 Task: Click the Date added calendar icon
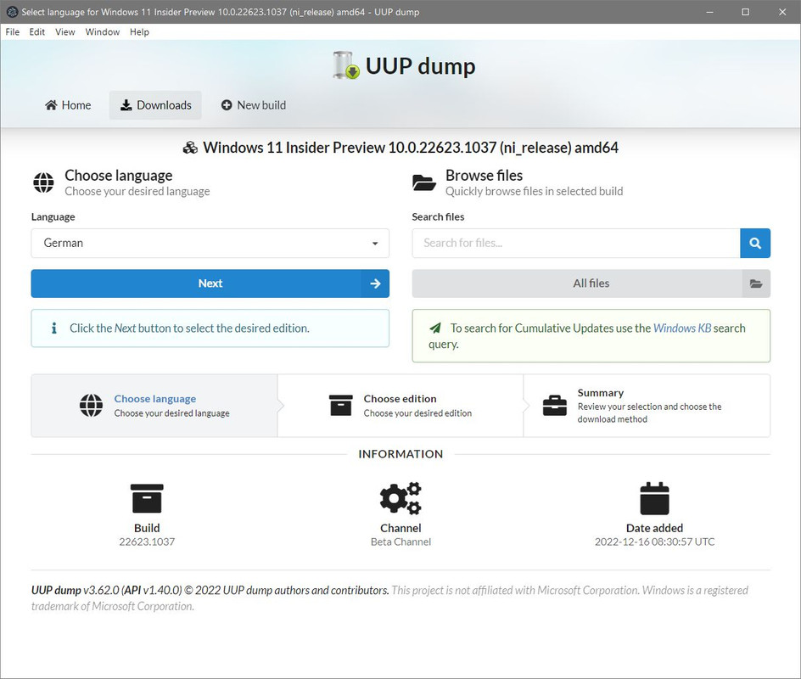coord(654,498)
